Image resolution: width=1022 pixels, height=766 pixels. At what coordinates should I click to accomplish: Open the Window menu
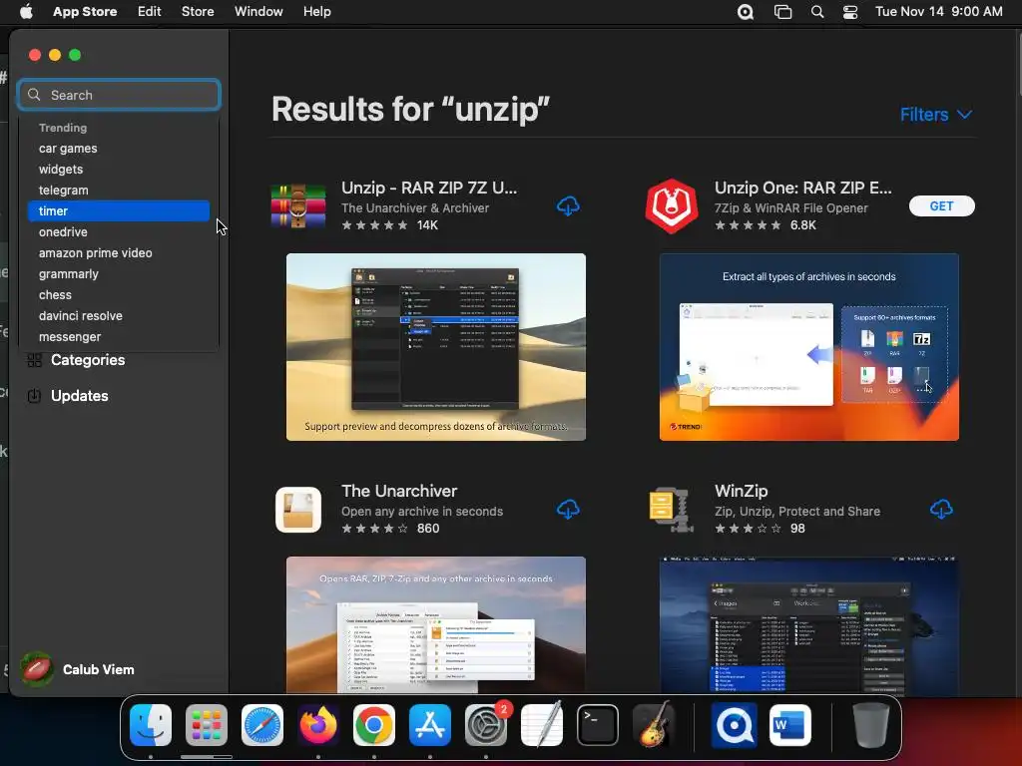pos(258,12)
